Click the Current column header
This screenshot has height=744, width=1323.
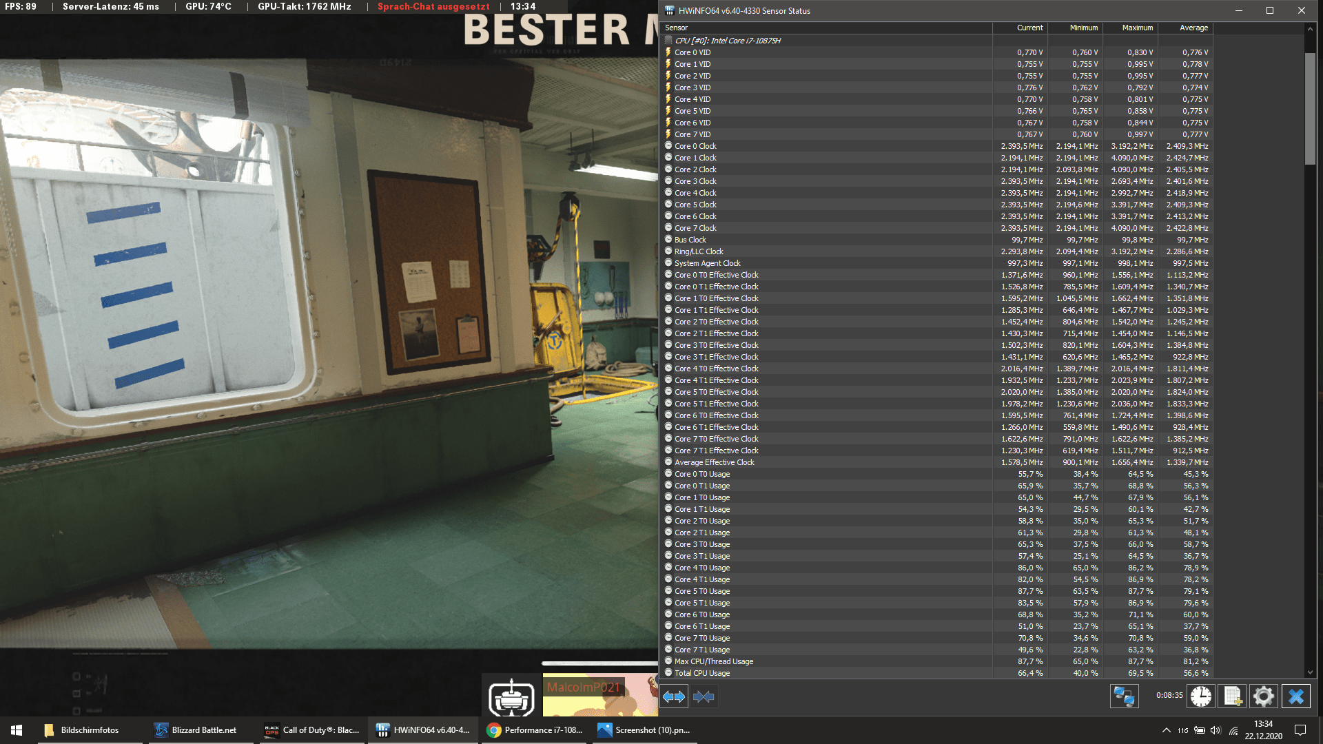point(1020,28)
